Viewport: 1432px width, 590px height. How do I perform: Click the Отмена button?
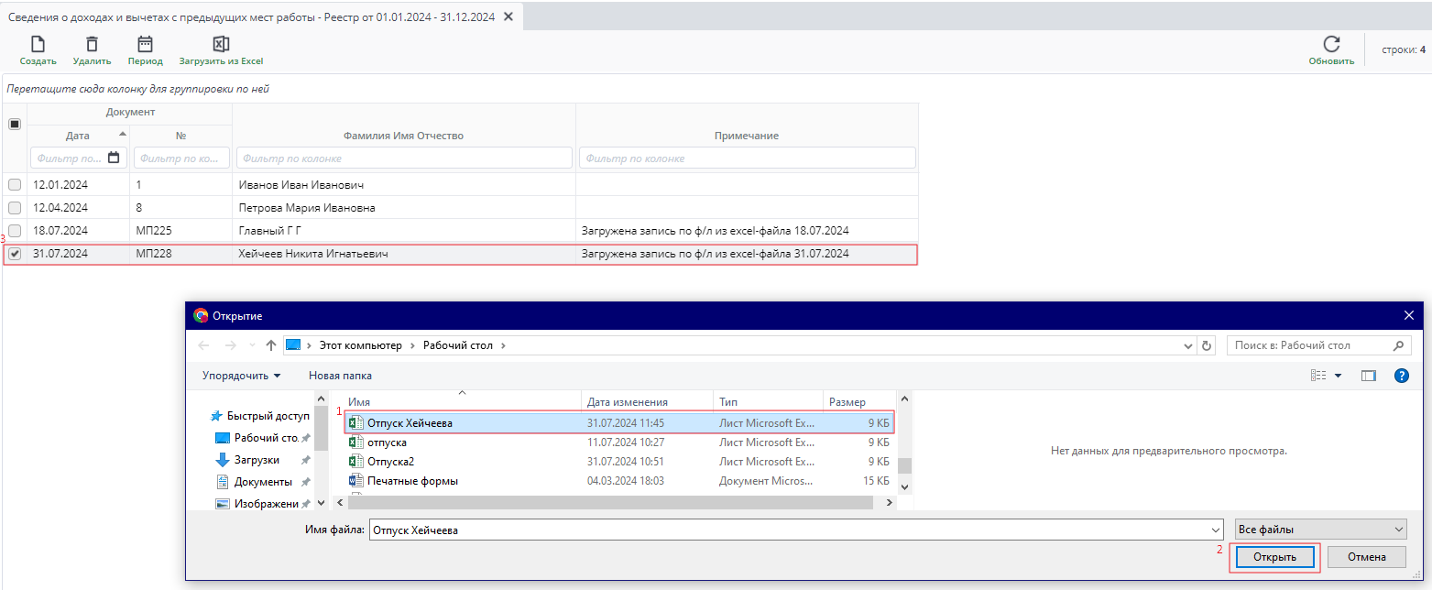(1367, 557)
